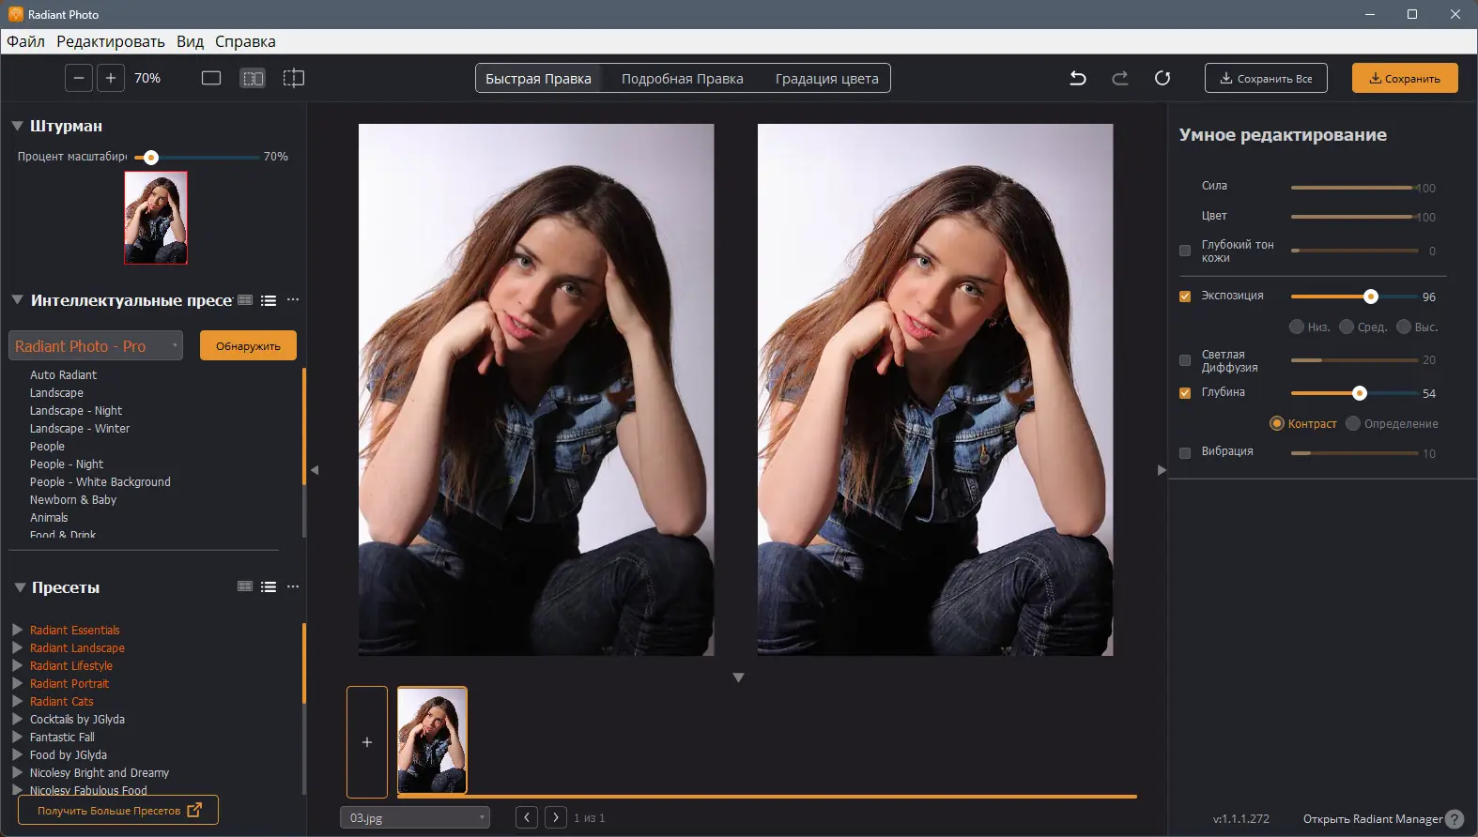Activate the crop tool icon

click(294, 78)
